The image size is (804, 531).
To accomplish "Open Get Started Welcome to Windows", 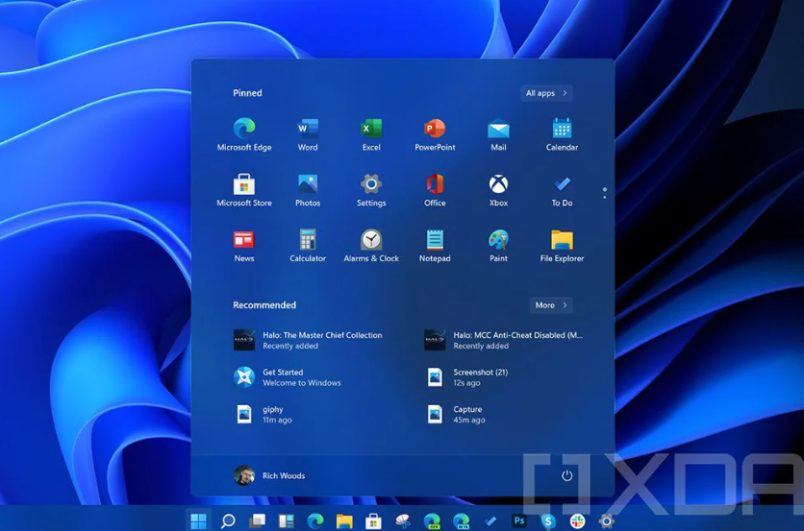I will click(288, 377).
